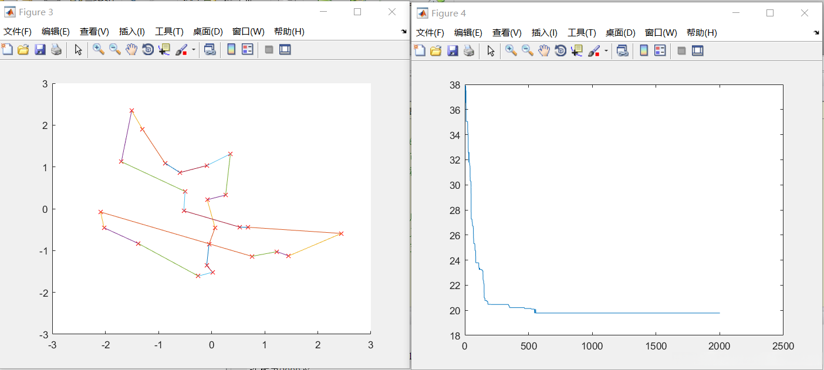The width and height of the screenshot is (824, 370).
Task: Activate Zoom In tool in Figure 4
Action: [511, 51]
